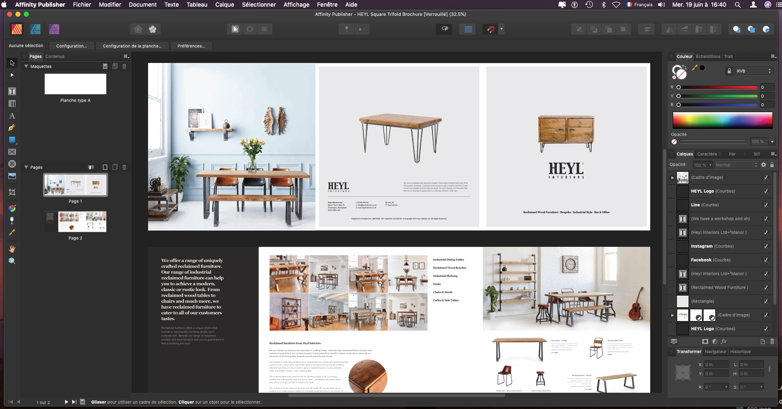Open the Normal blend mode dropdown
The width and height of the screenshot is (782, 409).
pos(736,165)
